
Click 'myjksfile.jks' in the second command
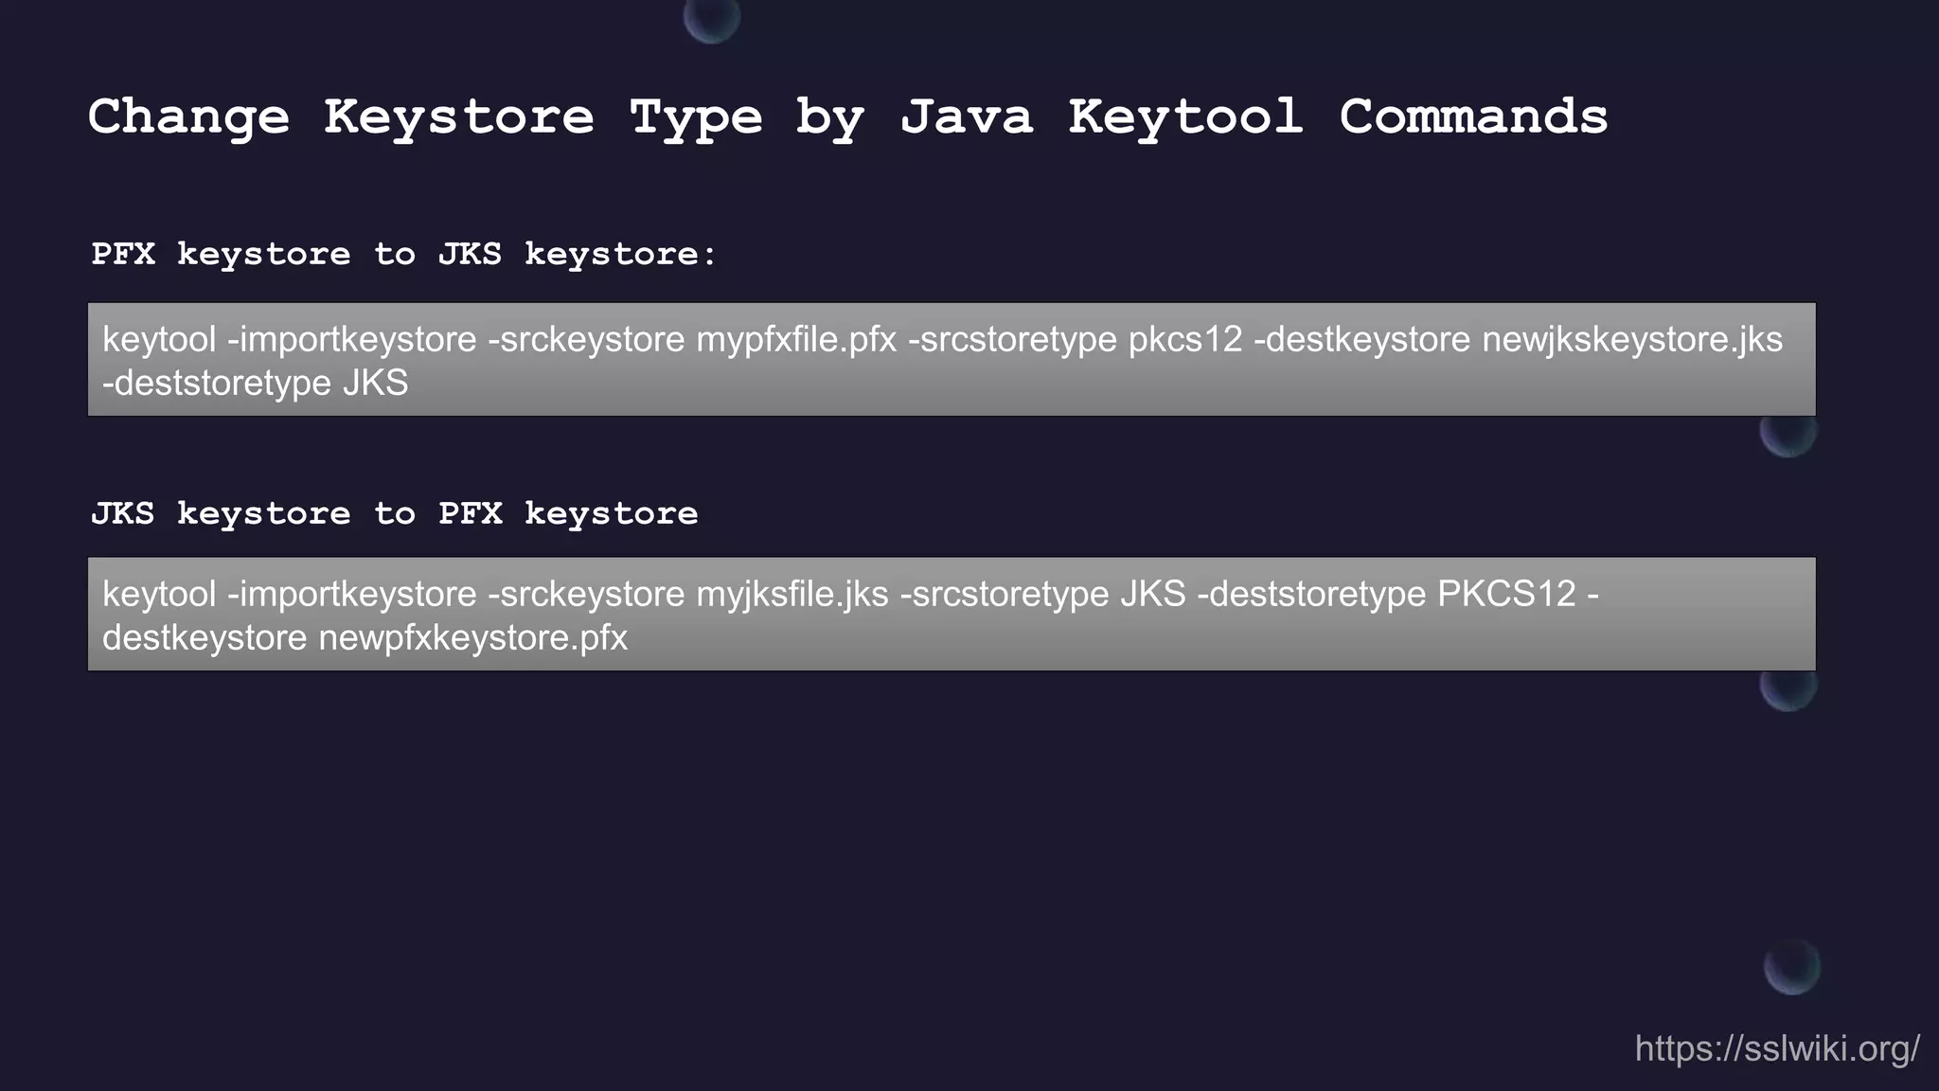[x=792, y=594]
